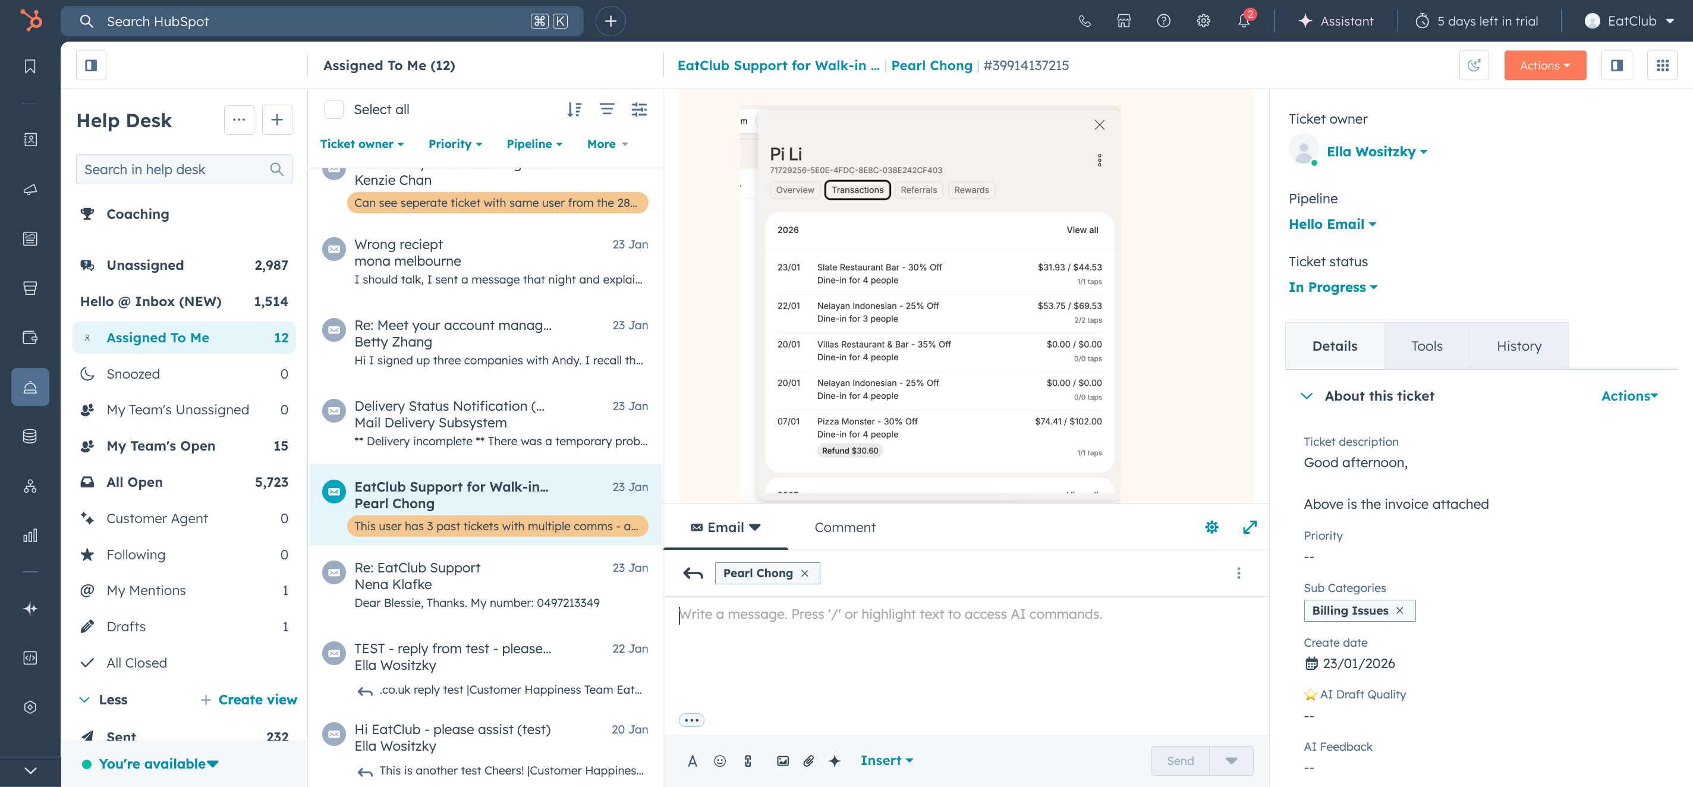Open the In Progress ticket status dropdown
Image resolution: width=1693 pixels, height=787 pixels.
pos(1332,287)
